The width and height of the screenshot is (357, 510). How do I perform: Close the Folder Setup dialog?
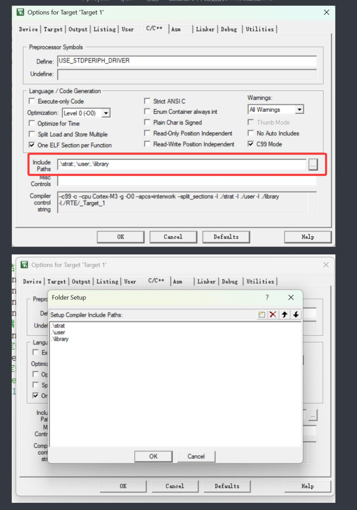point(291,298)
